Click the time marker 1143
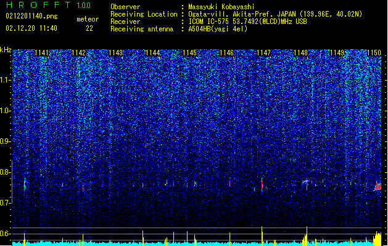 point(115,53)
